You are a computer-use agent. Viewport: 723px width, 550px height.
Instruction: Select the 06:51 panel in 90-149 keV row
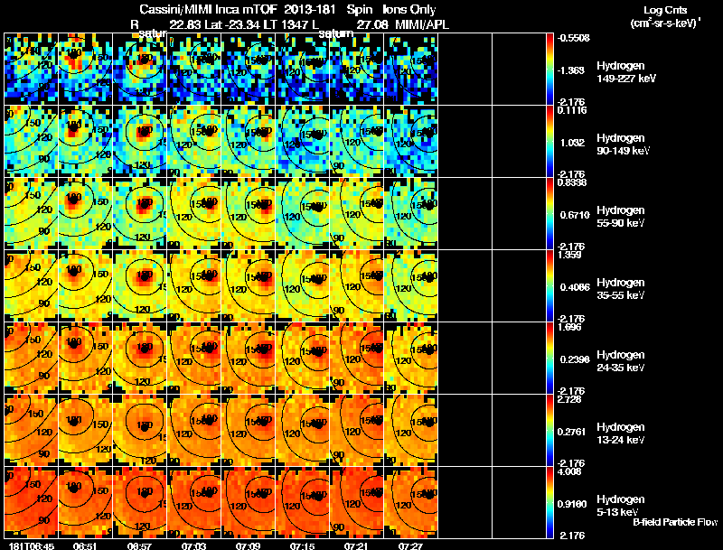(85, 141)
